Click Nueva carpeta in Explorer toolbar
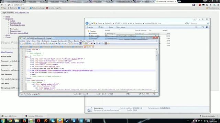This screenshot has width=220, height=123. coord(121,27)
